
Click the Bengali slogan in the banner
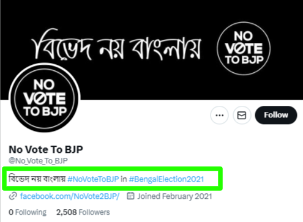click(x=116, y=45)
